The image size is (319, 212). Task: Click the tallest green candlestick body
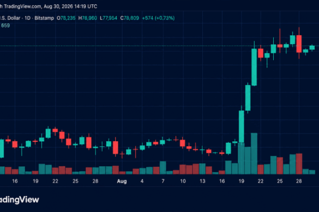[254, 67]
